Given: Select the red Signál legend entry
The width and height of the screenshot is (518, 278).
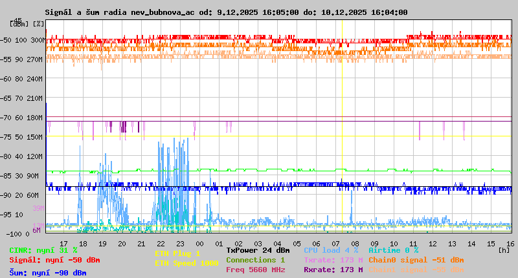Looking at the screenshot, I should pos(54,260).
